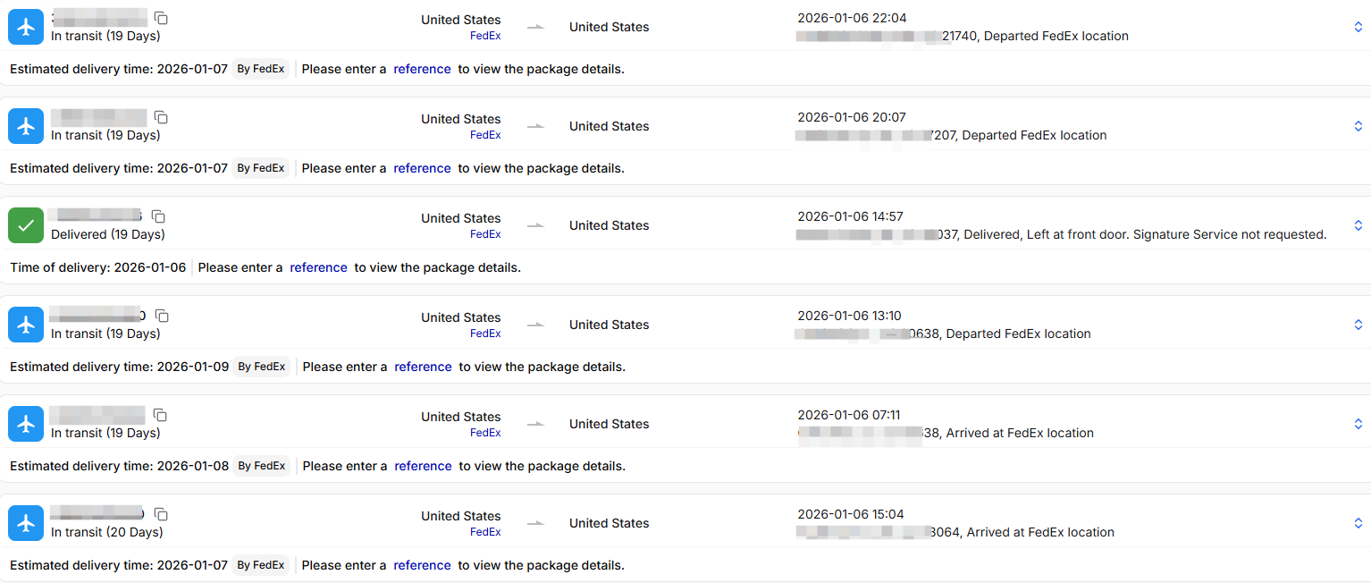Click the "In transit (20 Days)" status label

(106, 532)
